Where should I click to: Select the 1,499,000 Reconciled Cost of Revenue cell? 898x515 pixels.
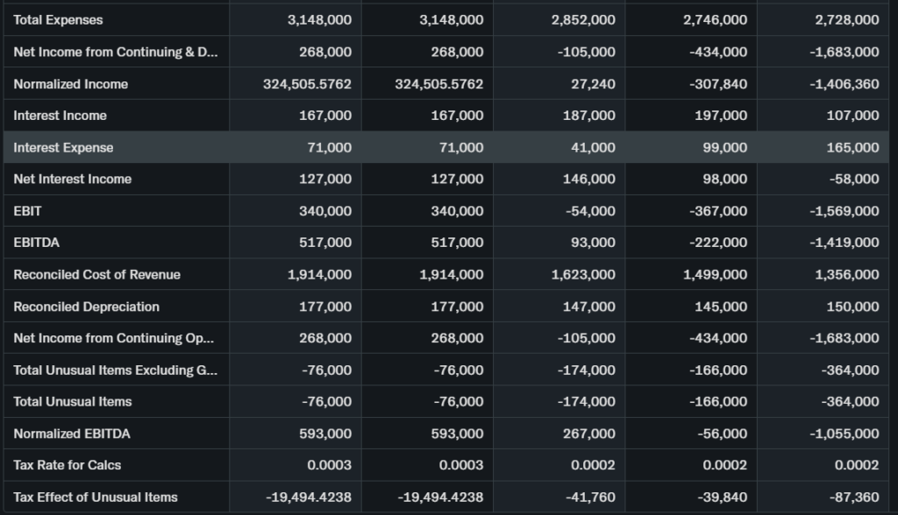[715, 274]
